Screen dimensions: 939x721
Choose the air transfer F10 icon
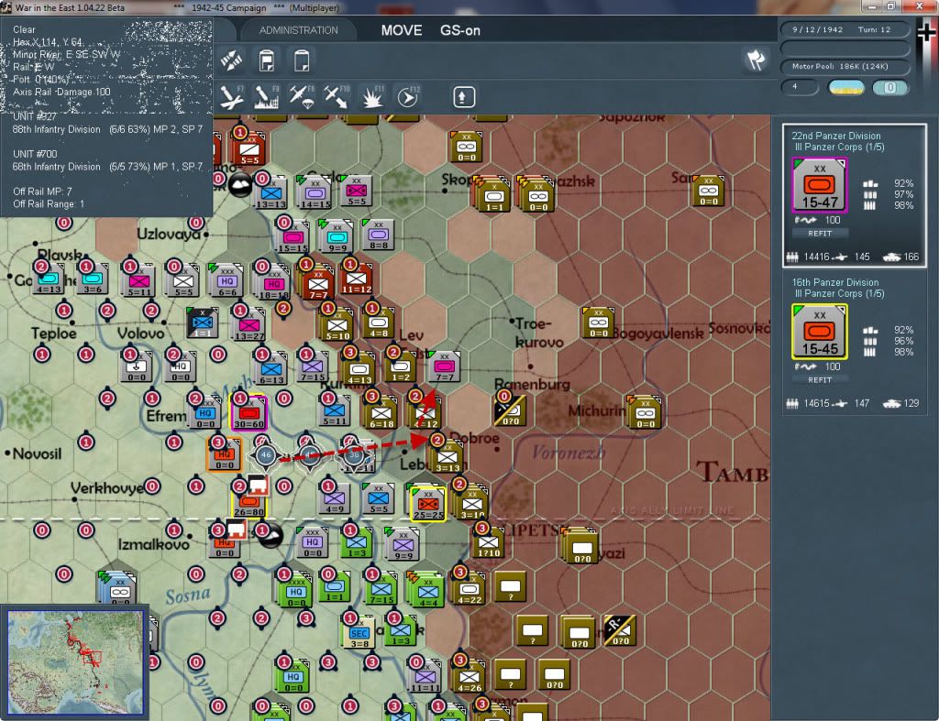337,97
